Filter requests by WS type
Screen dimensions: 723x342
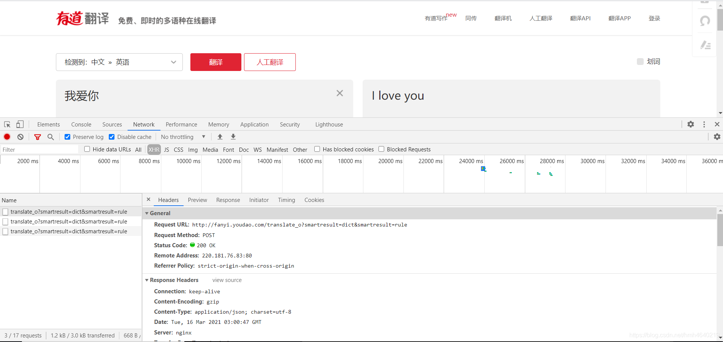point(258,149)
